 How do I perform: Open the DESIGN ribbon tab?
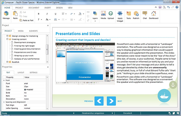point(59,8)
